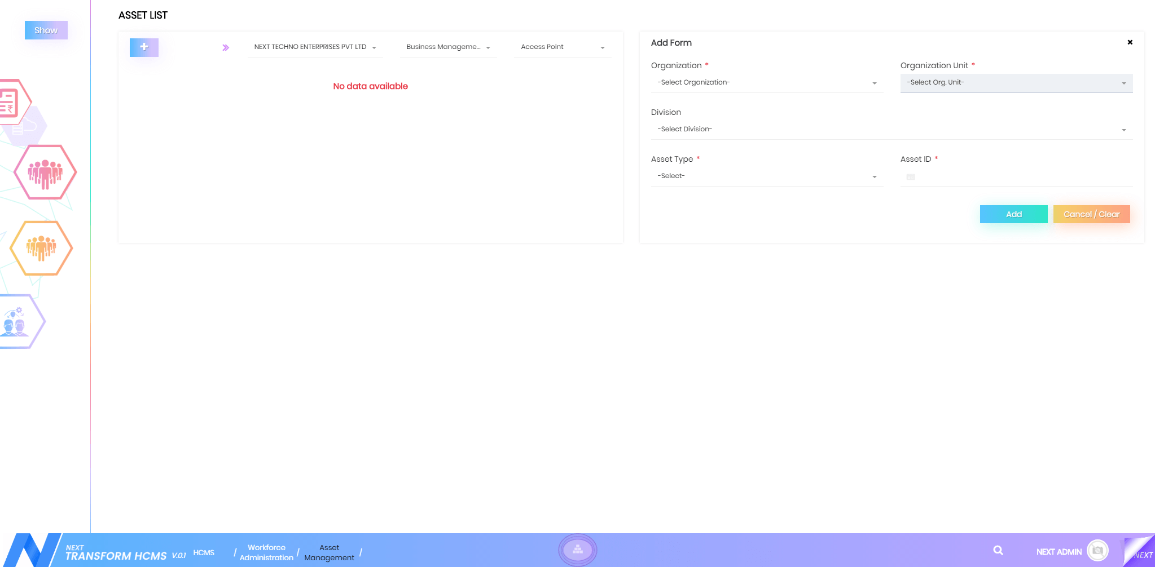
Task: Expand the NEXT TECHNO ENTERPRISES organization filter
Action: pyautogui.click(x=315, y=47)
